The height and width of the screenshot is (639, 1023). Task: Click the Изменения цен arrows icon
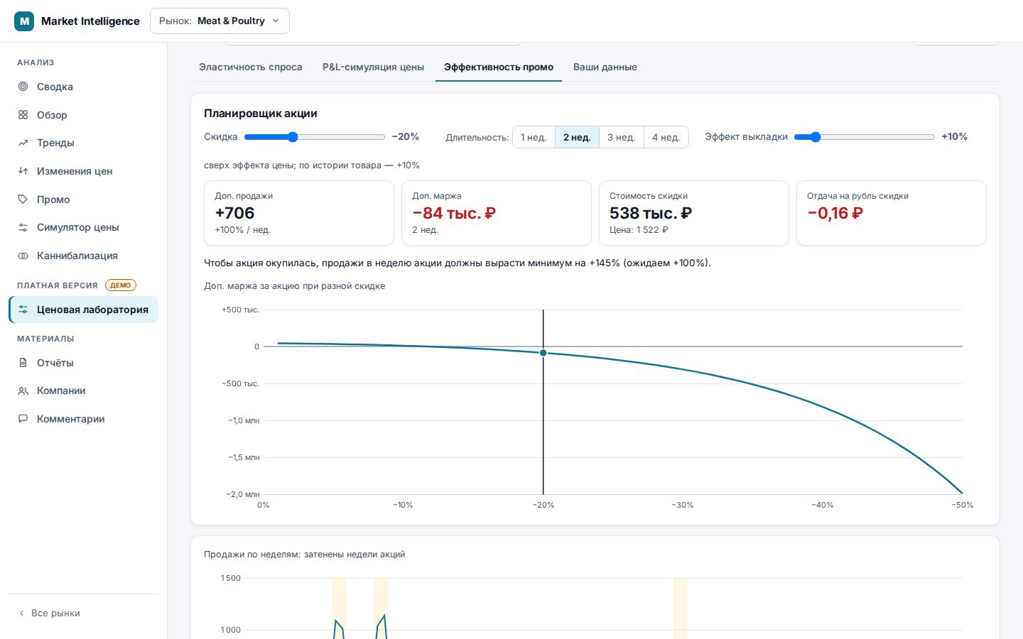tap(23, 171)
